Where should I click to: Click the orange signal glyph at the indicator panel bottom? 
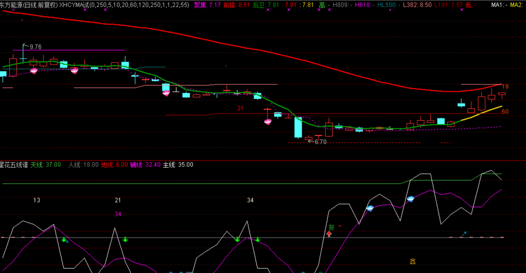tap(413, 262)
